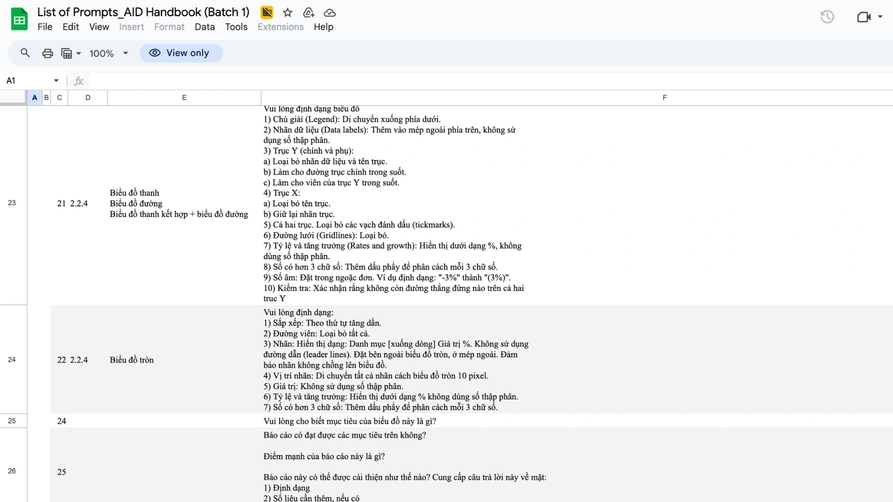Viewport: 893px width, 502px height.
Task: Print the spreadsheet
Action: coord(47,53)
